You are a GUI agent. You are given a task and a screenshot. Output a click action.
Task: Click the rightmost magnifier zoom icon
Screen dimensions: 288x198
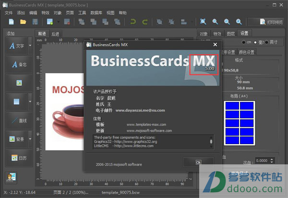[x=239, y=22]
